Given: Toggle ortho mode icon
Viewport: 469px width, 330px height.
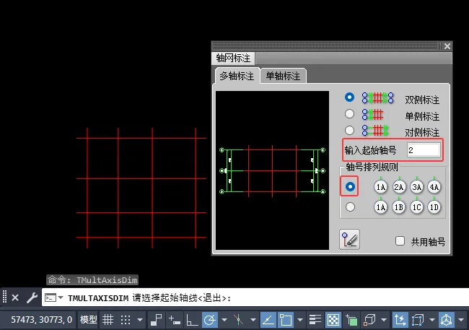Looking at the screenshot, I should (192, 320).
